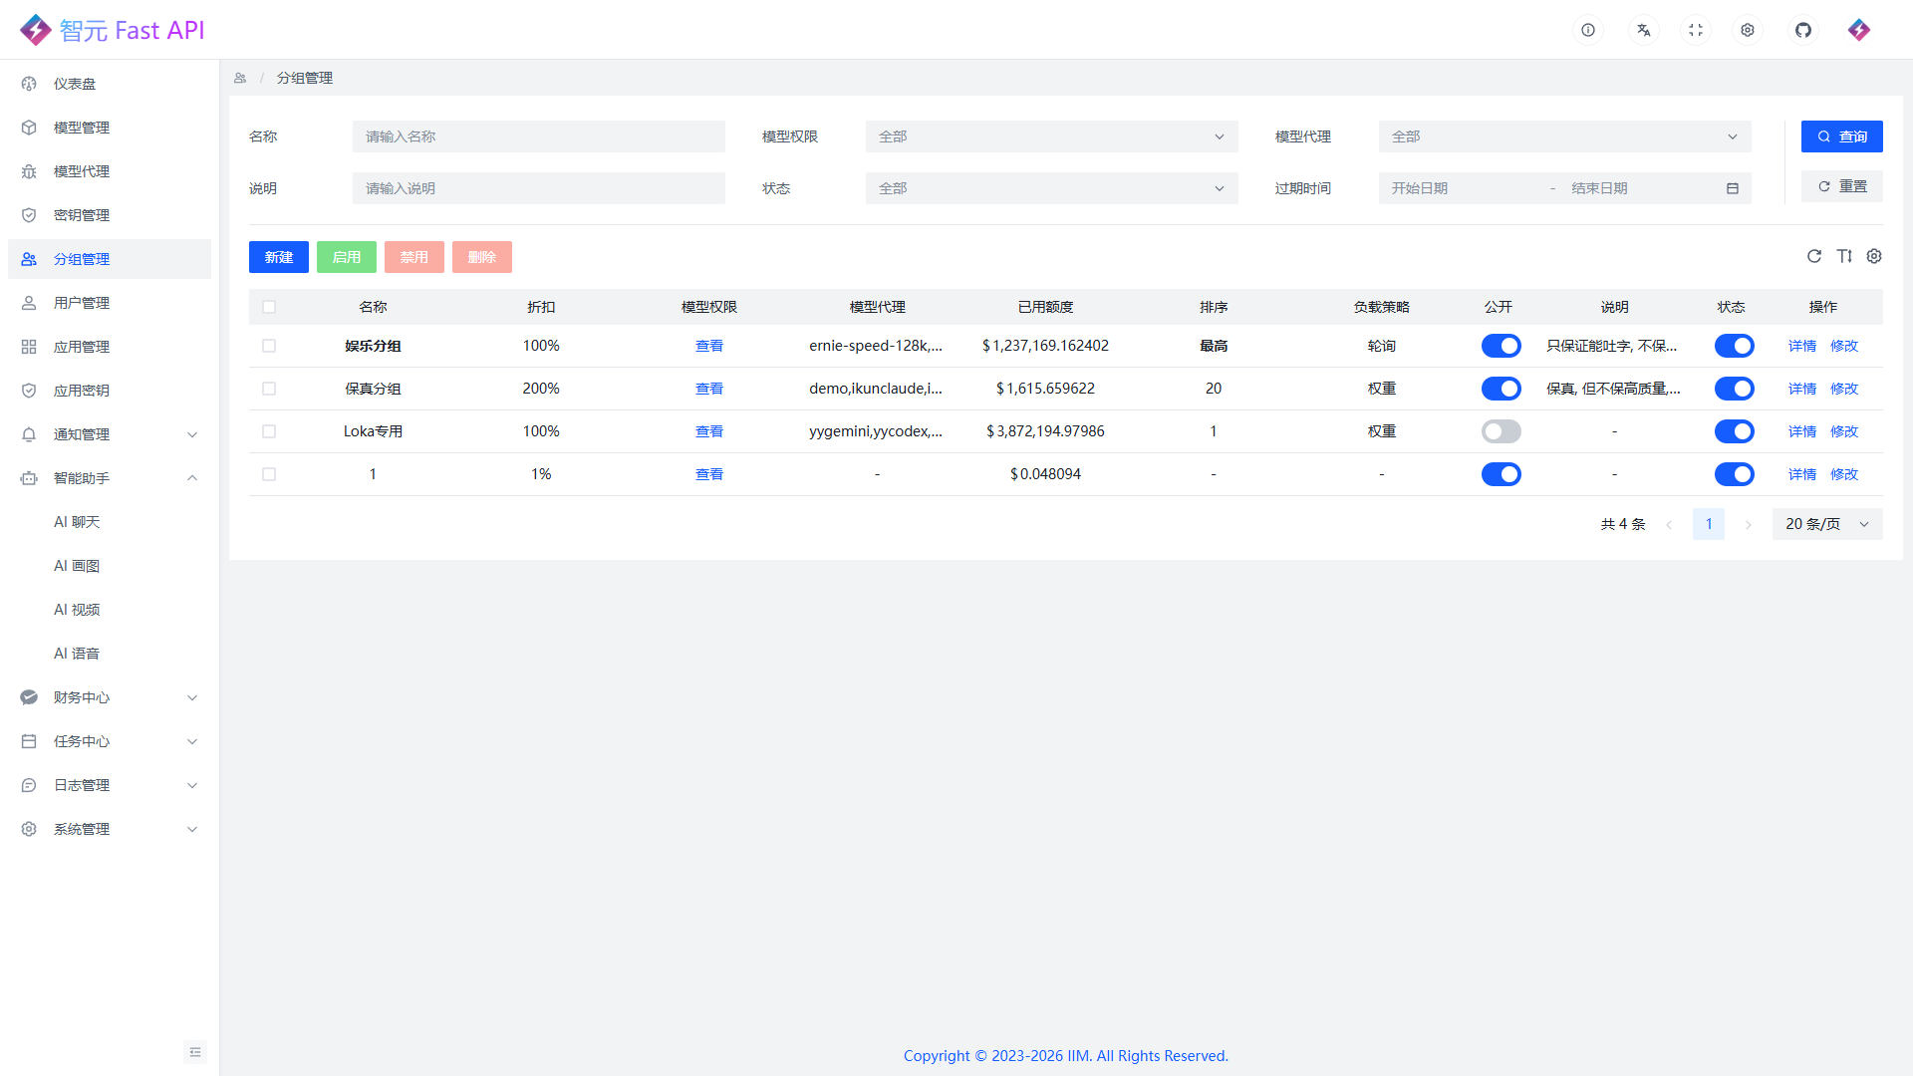The height and width of the screenshot is (1076, 1913).
Task: Enable the 公开 switch for Loka专用
Action: (1501, 431)
